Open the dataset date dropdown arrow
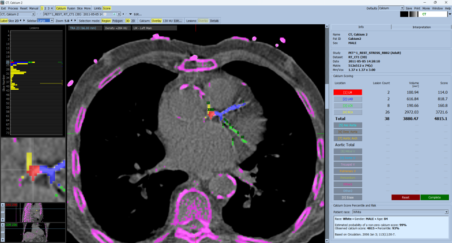This screenshot has height=243, width=452. pos(119,14)
